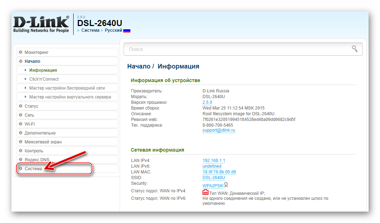Click Root filesystem image description value

click(x=239, y=114)
